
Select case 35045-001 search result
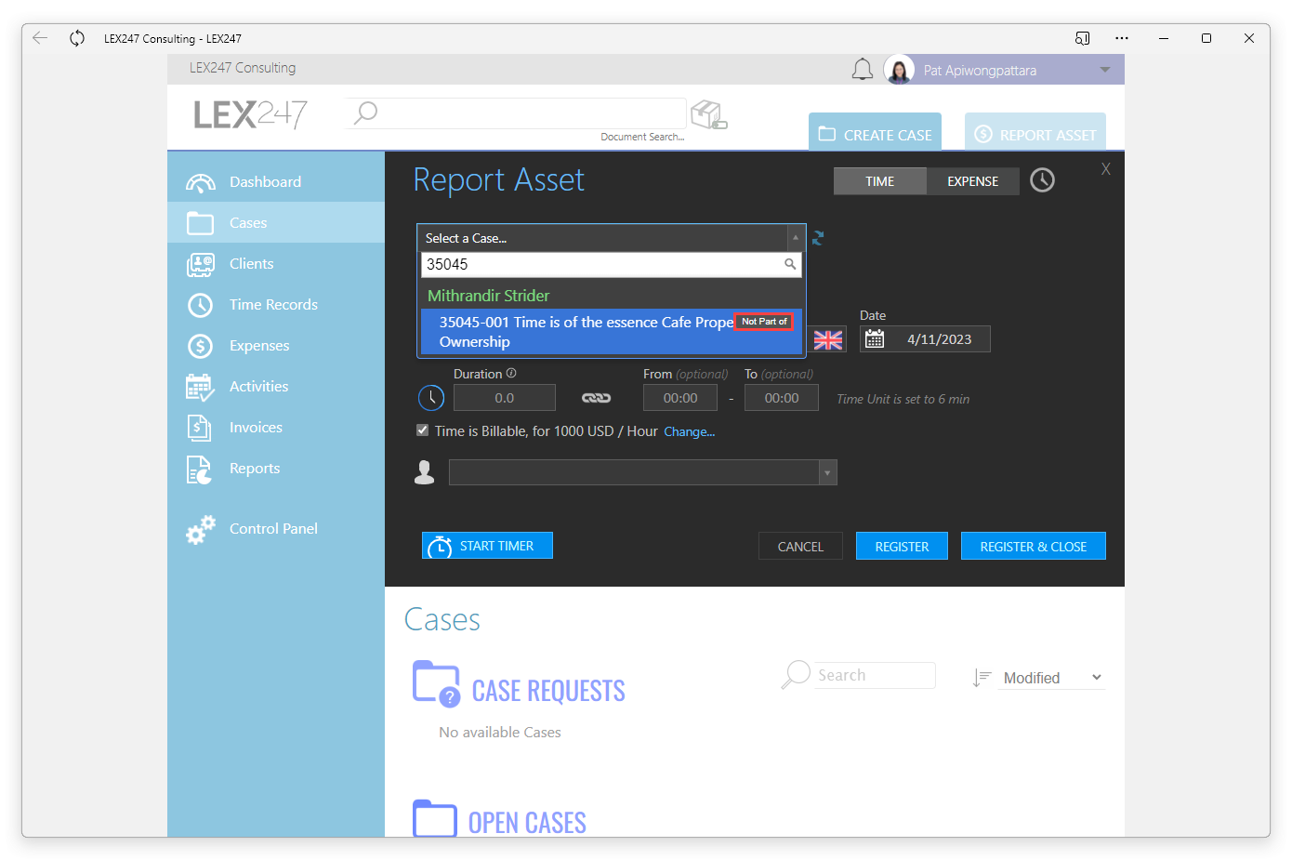point(611,332)
